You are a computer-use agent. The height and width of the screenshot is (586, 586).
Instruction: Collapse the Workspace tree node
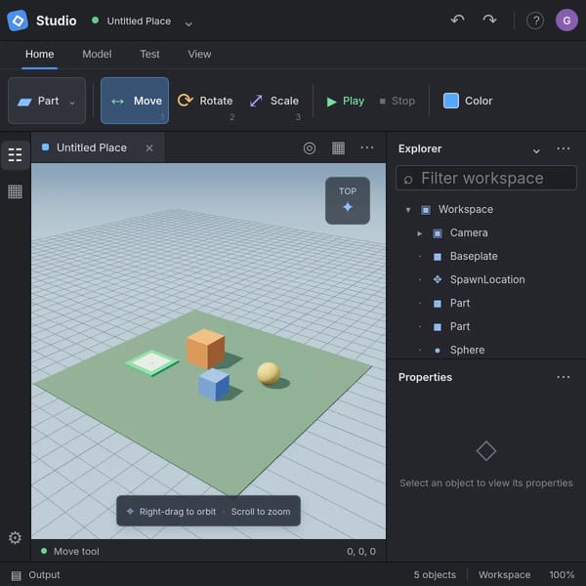pyautogui.click(x=408, y=210)
